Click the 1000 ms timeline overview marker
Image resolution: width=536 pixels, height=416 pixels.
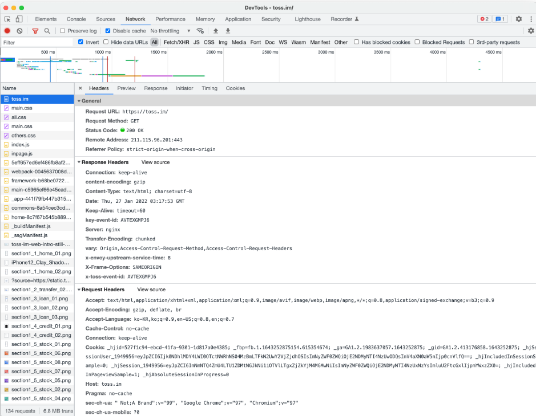tap(103, 52)
